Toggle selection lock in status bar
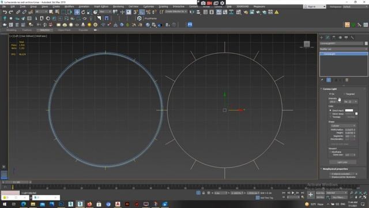The width and height of the screenshot is (369, 208). [x=204, y=193]
